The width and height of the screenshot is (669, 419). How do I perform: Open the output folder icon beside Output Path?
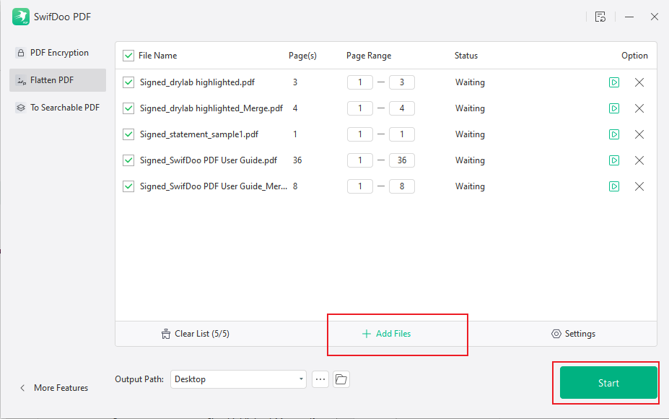tap(340, 379)
